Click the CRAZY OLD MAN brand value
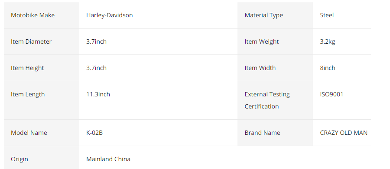Image resolution: width=390 pixels, height=169 pixels. (344, 133)
